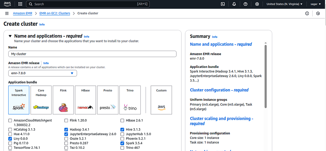Go to Amazon EMR breadcrumb
The image size is (326, 151).
[x=23, y=13]
